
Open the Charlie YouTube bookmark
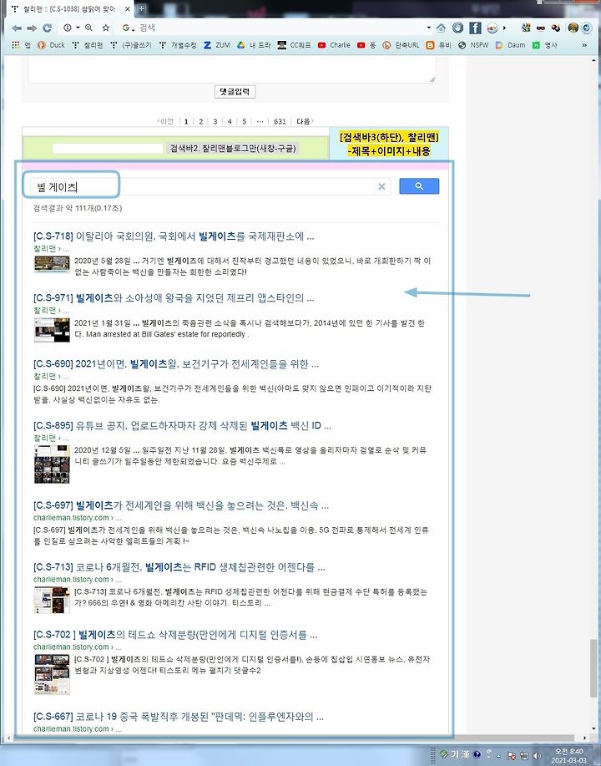point(334,45)
